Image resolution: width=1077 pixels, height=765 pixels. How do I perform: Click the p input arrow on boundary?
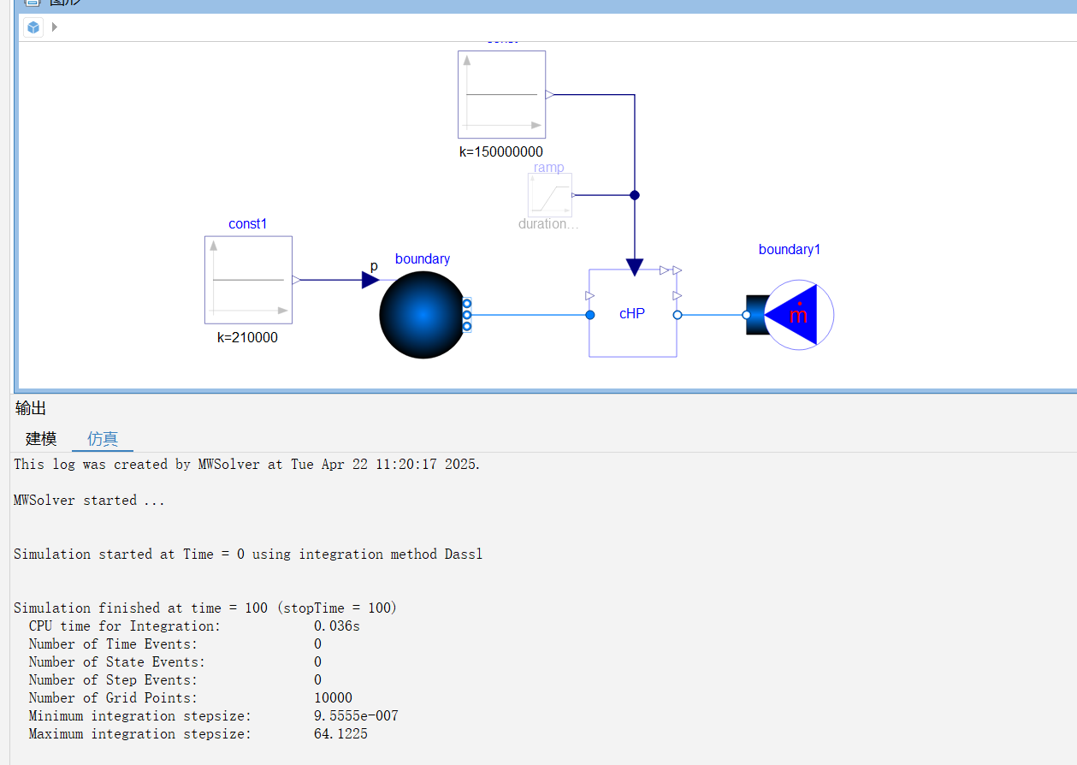click(370, 280)
